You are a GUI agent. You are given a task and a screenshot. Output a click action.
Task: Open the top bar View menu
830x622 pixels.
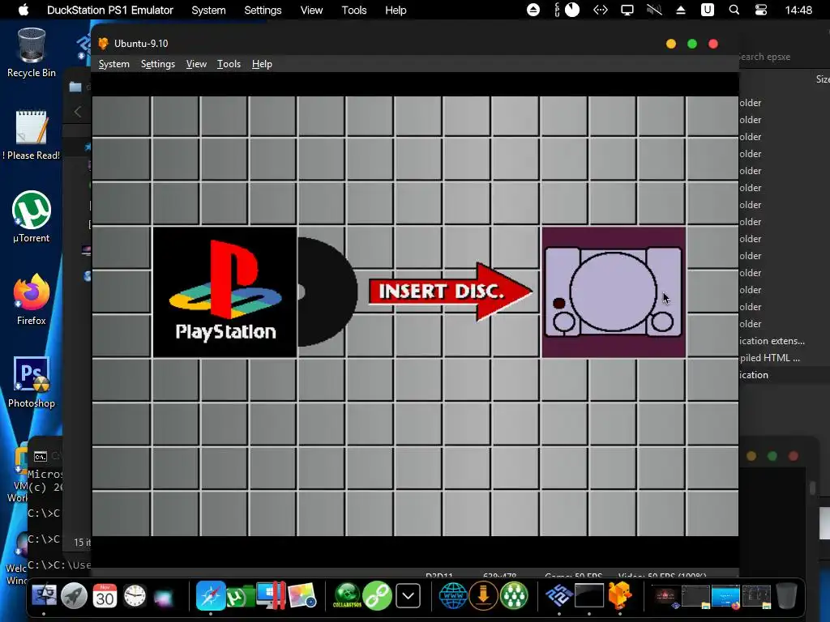point(311,10)
